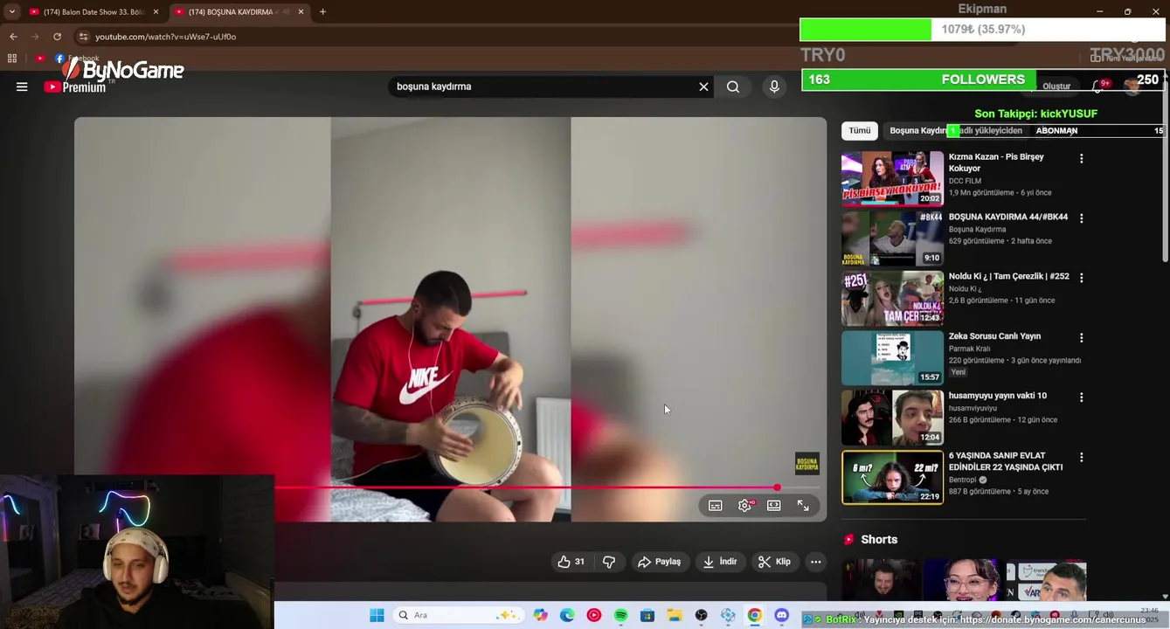Image resolution: width=1170 pixels, height=629 pixels.
Task: Open BOŞUNA KAYDIRMA 44/#BK44 video title
Action: (x=1008, y=217)
